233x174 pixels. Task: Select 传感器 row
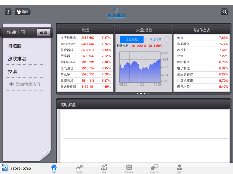coord(85,56)
